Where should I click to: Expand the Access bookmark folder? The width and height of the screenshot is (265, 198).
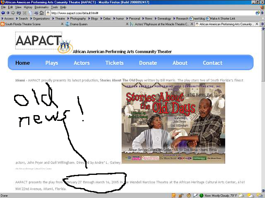[x=7, y=19]
